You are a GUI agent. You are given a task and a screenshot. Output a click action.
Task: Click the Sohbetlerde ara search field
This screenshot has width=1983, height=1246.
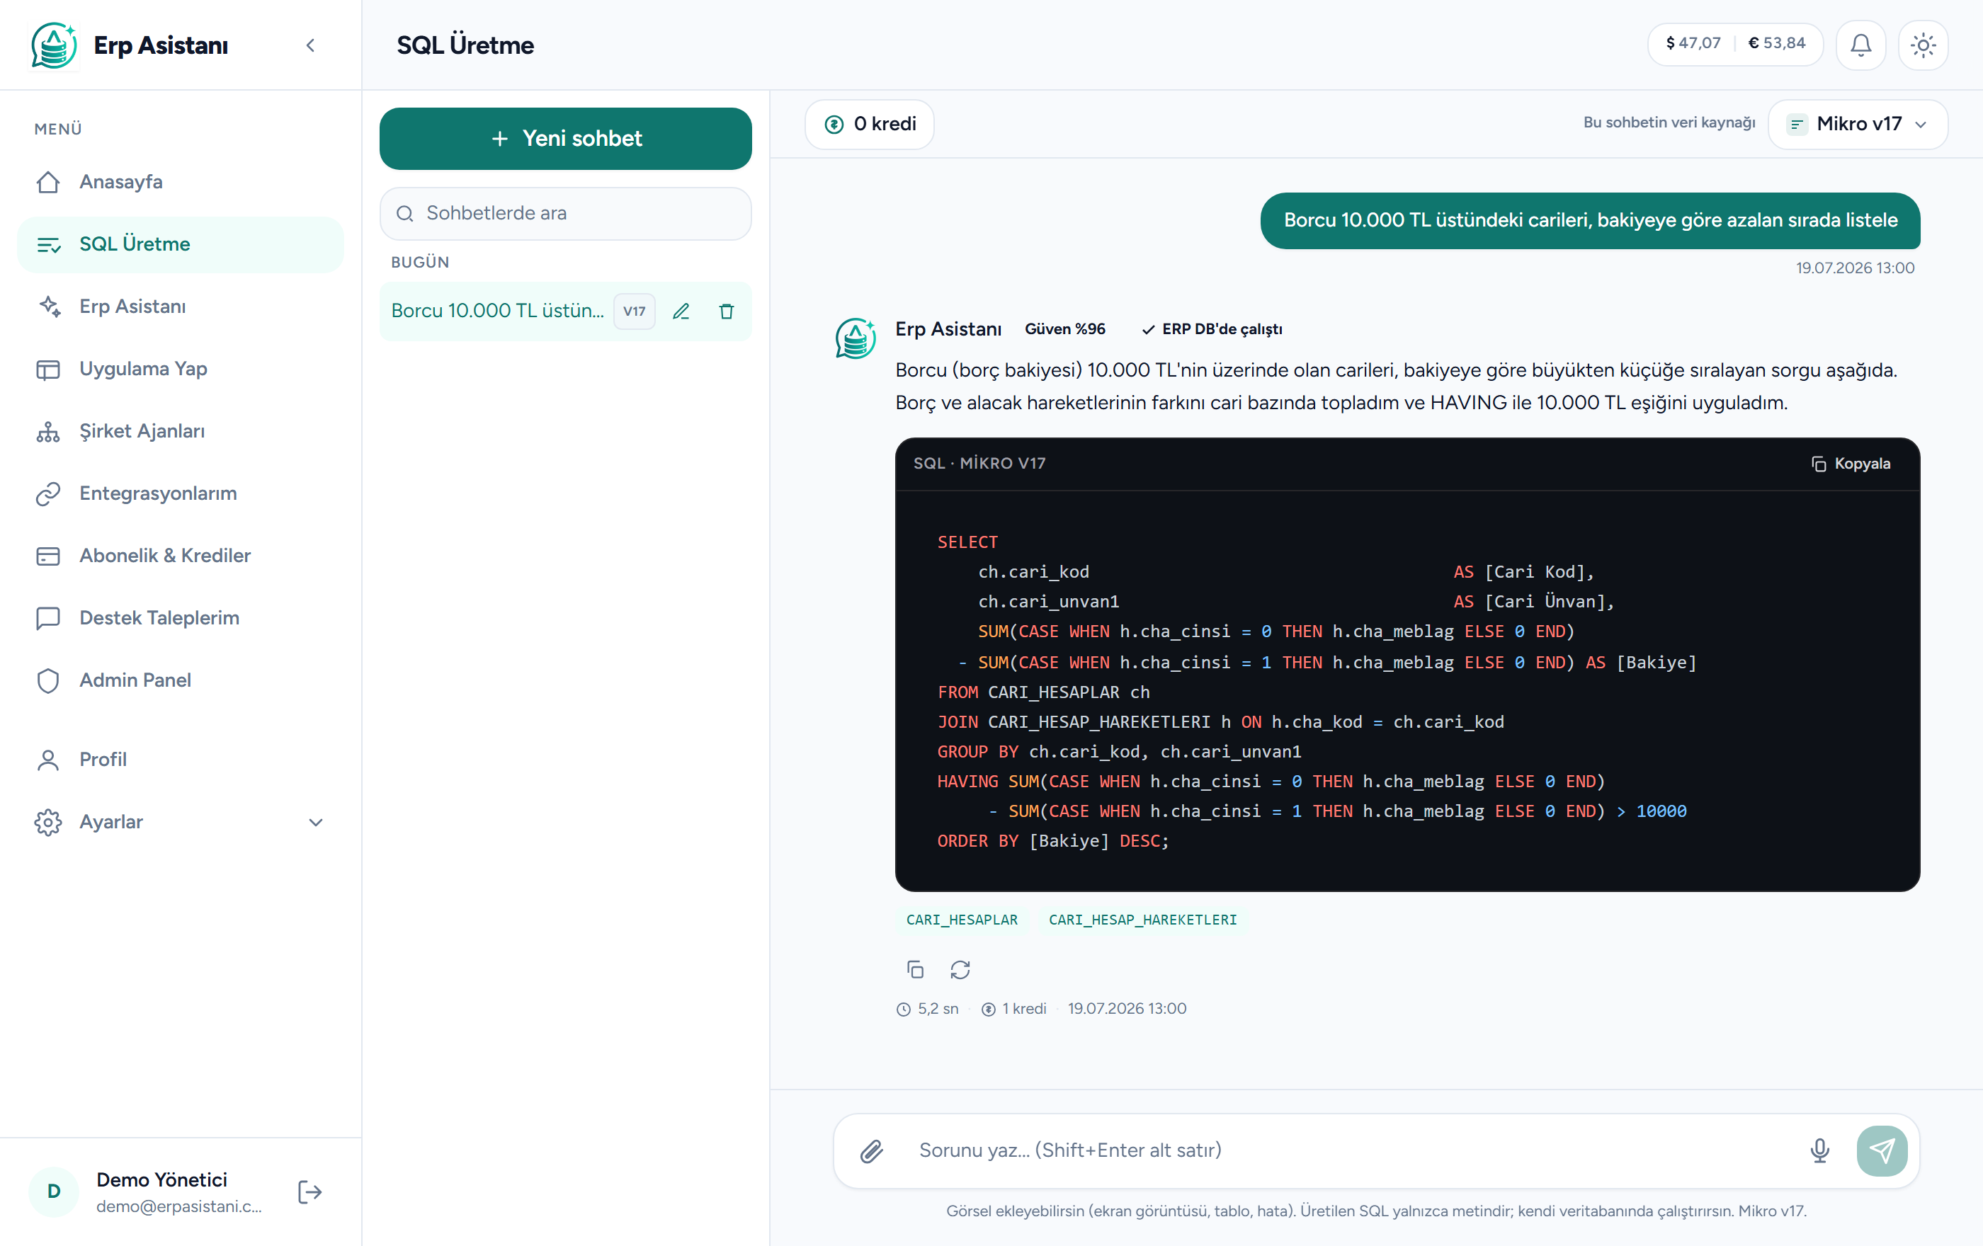pos(566,213)
